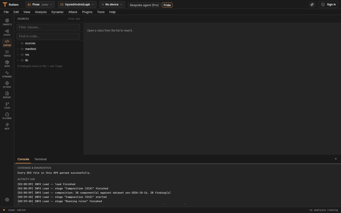Image resolution: width=341 pixels, height=213 pixels.
Task: Open the Targets sidebar panel
Action: click(x=7, y=22)
